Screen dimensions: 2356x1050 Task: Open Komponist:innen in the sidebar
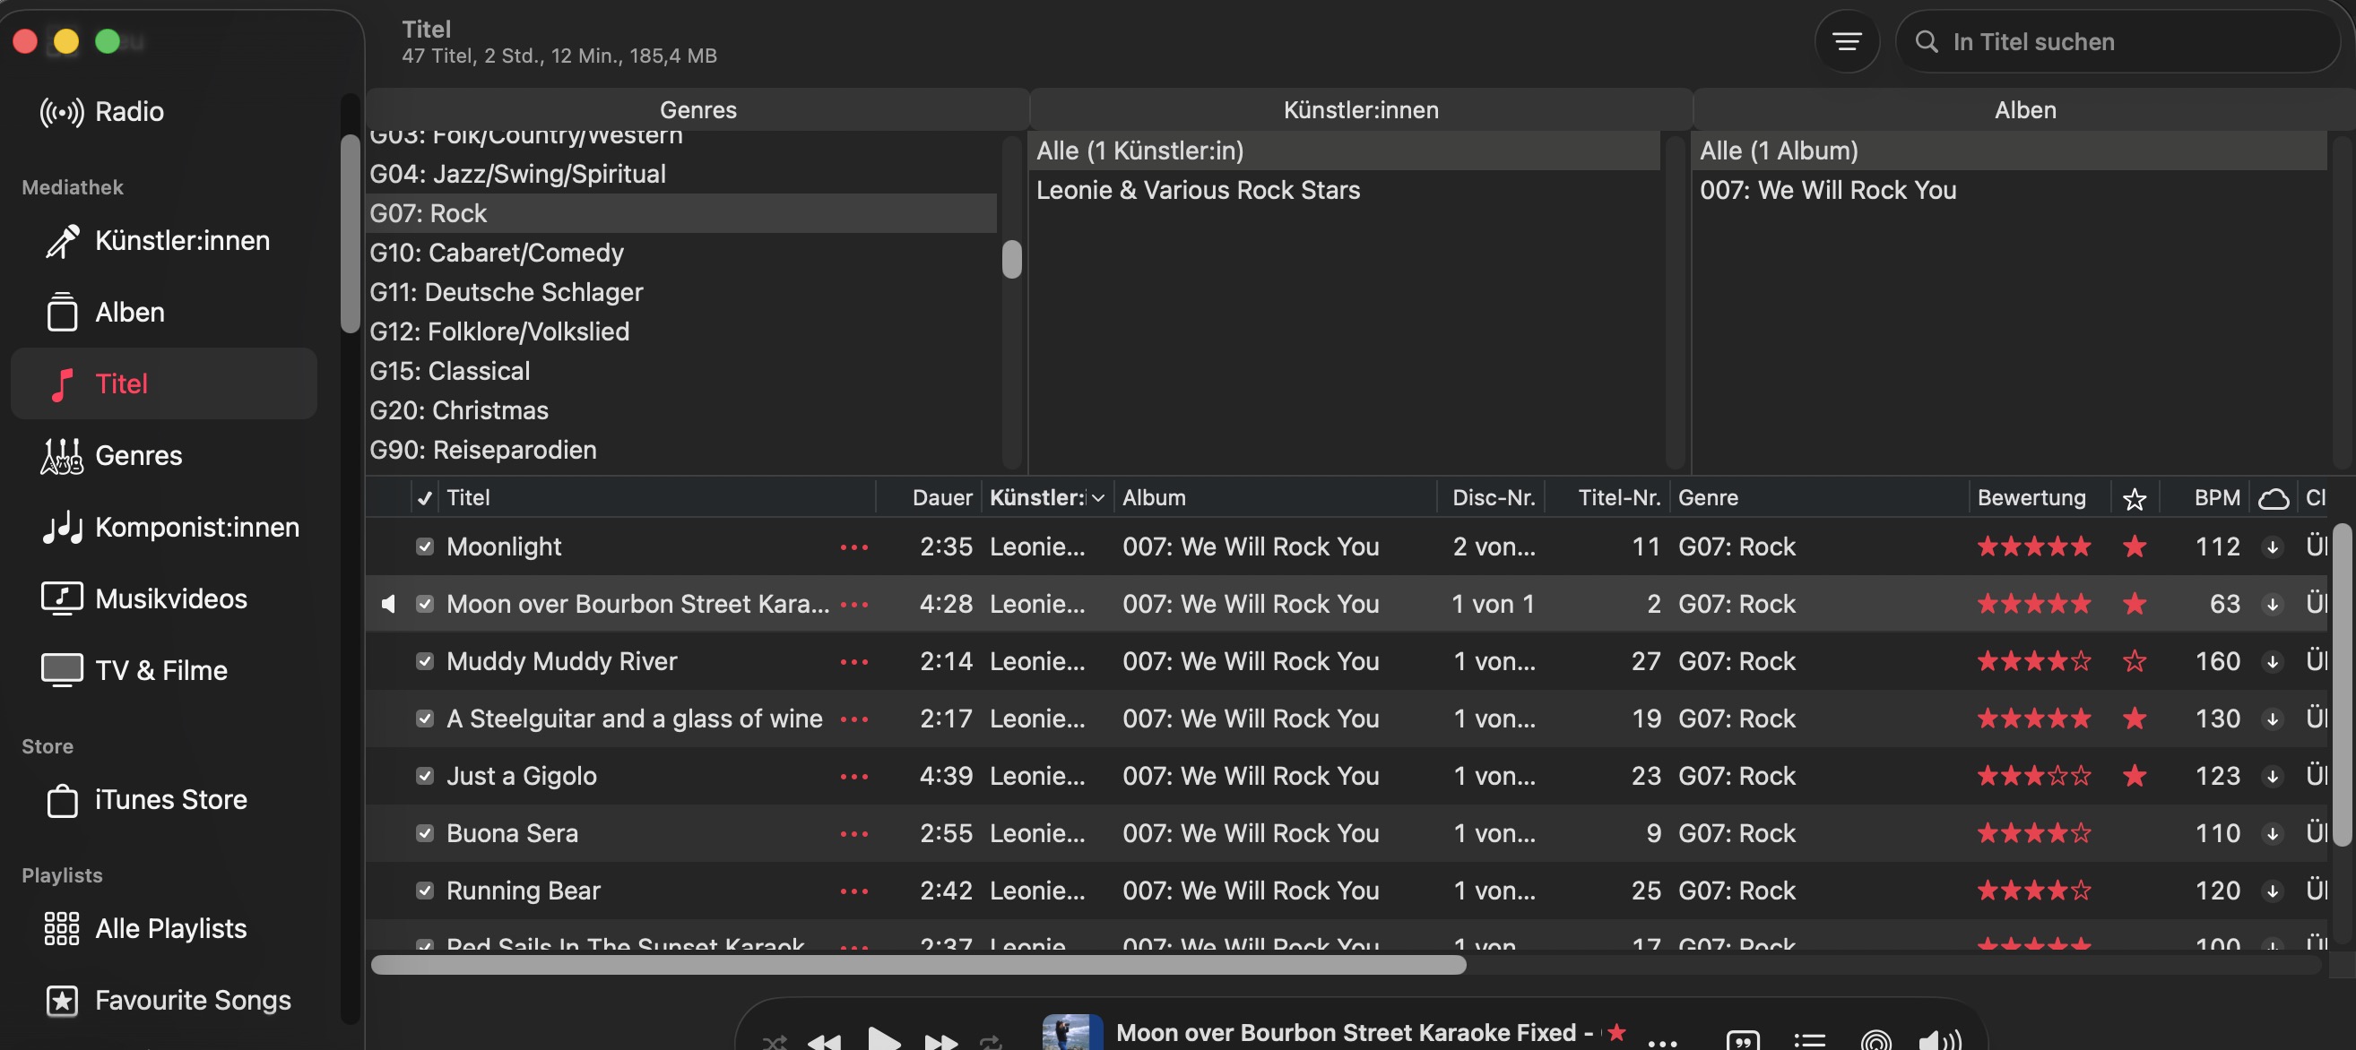[x=196, y=528]
